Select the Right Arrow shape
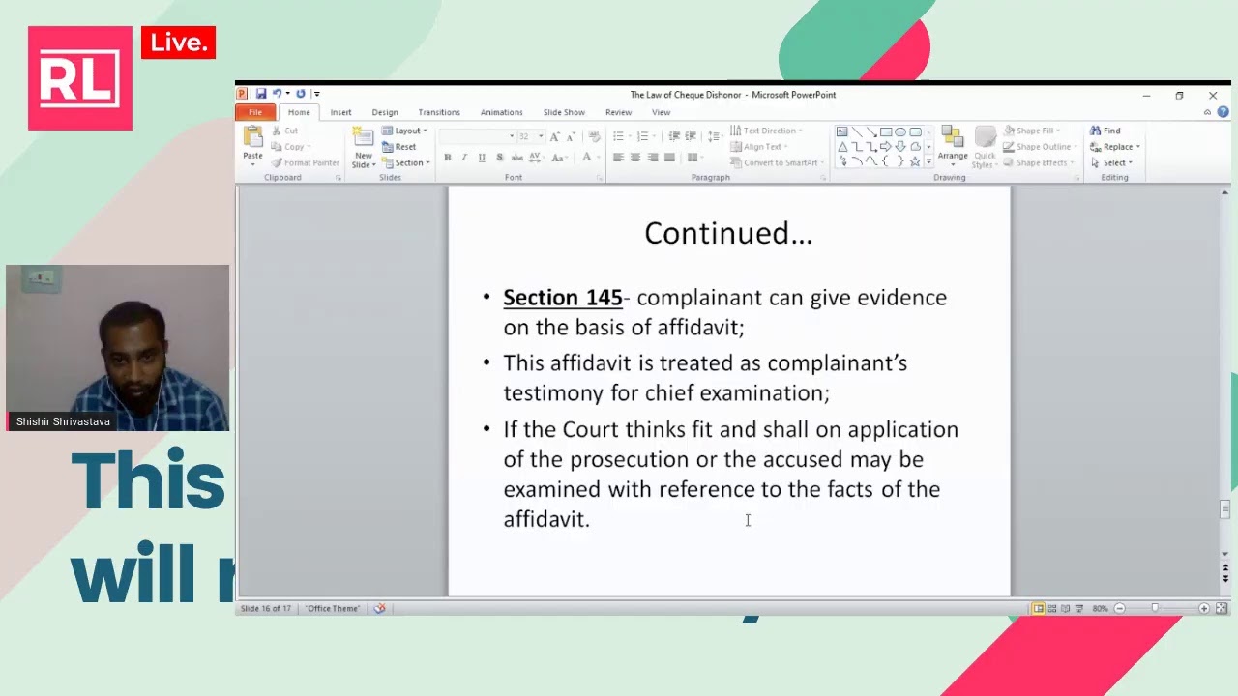 click(x=886, y=147)
